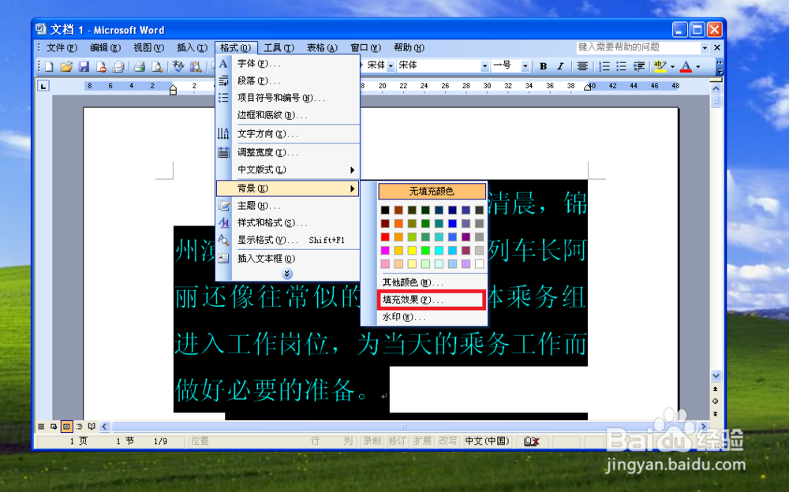789x492 pixels.
Task: Click the vertical scrollbar down arrow
Action: [x=716, y=376]
